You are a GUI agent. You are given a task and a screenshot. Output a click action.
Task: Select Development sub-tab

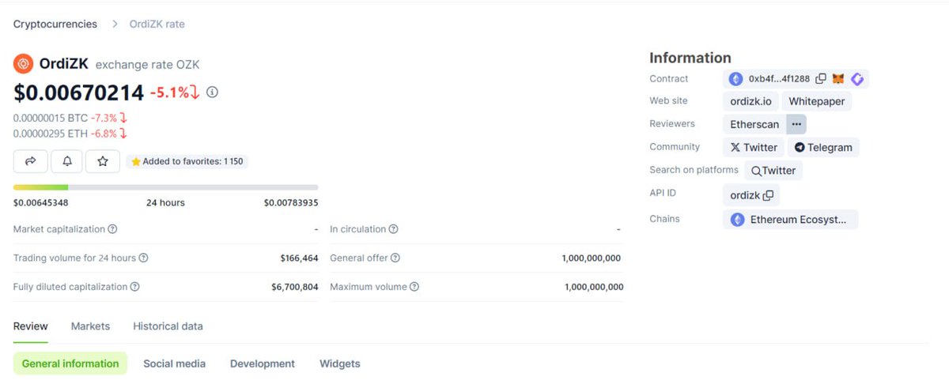point(263,363)
